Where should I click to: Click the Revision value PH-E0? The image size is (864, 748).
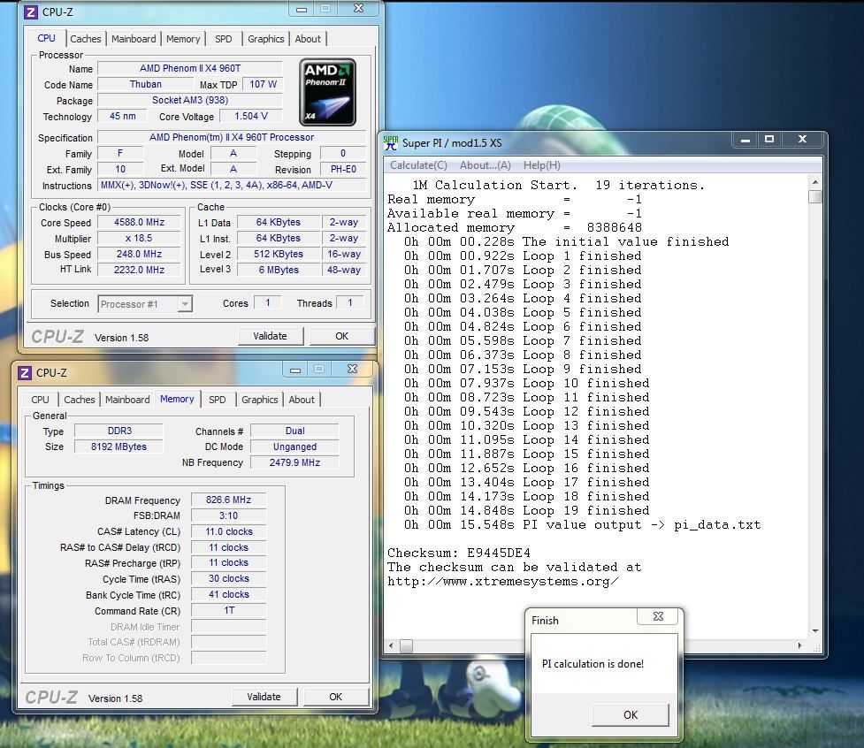pyautogui.click(x=343, y=170)
